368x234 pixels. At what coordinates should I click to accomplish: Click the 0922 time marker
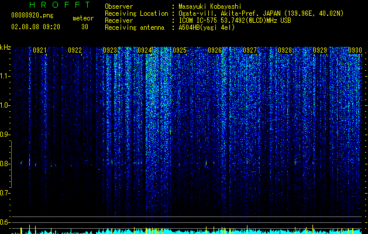pos(75,50)
